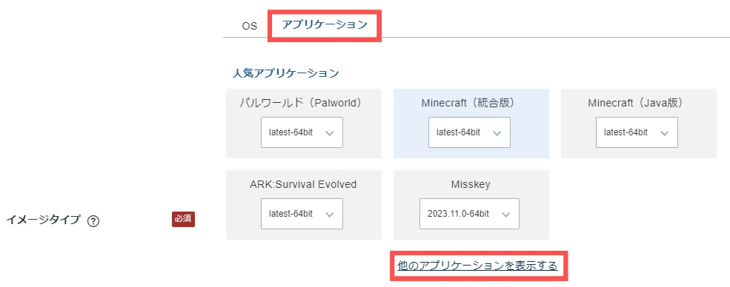Open the 他のアプリケーションを表示する link
The height and width of the screenshot is (287, 730).
(478, 266)
